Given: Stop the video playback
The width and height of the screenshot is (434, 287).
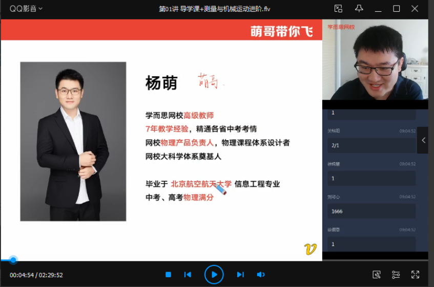Looking at the screenshot, I should coord(168,275).
